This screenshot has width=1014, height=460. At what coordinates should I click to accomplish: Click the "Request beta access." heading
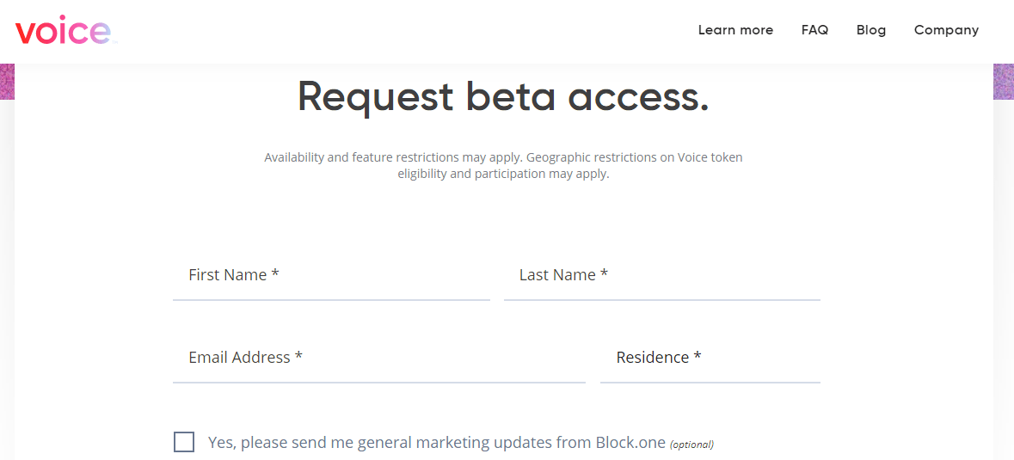(x=503, y=96)
